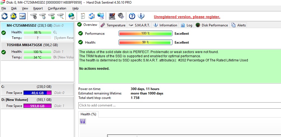Click the 100 % health bar of TOSHIBA disk
This screenshot has height=137, width=281.
tap(38, 52)
